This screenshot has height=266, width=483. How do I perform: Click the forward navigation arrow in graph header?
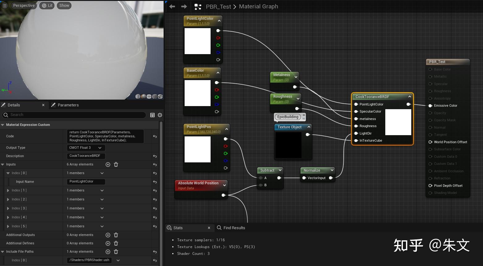coord(184,6)
